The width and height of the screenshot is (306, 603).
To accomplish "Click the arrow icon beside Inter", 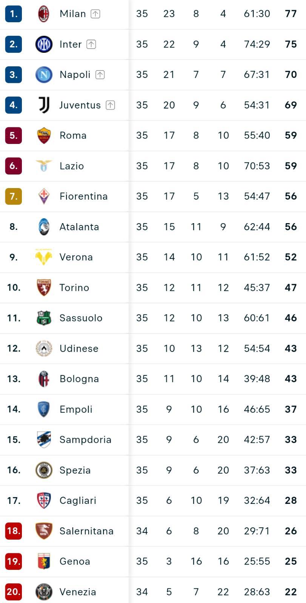I will click(x=91, y=44).
